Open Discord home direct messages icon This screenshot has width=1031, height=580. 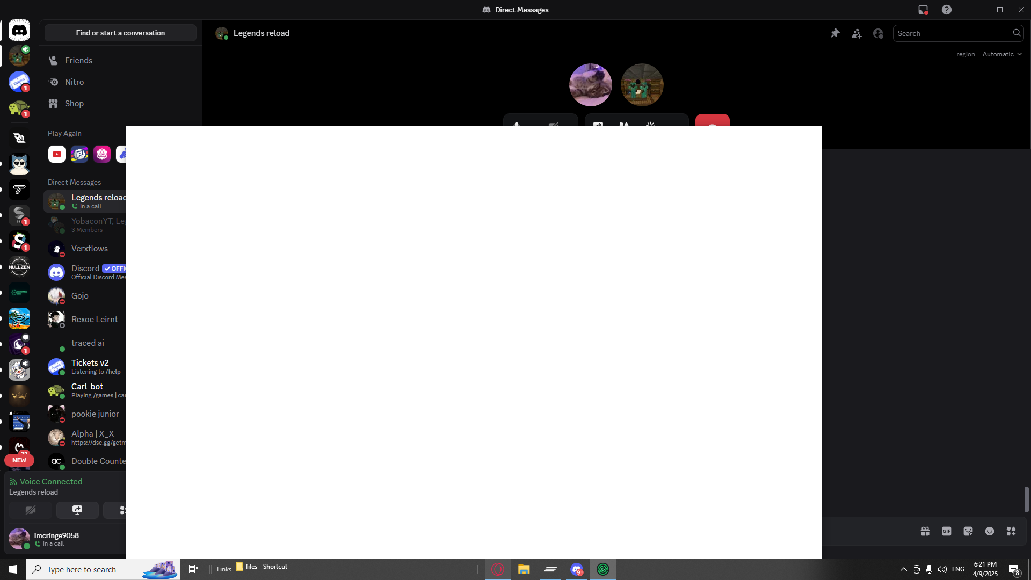tap(19, 31)
